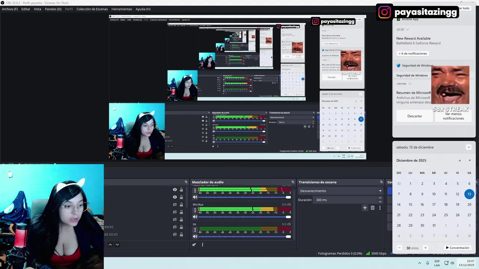Image resolution: width=479 pixels, height=269 pixels.
Task: Mute the desktop audio speaker icon
Action: pos(195,197)
